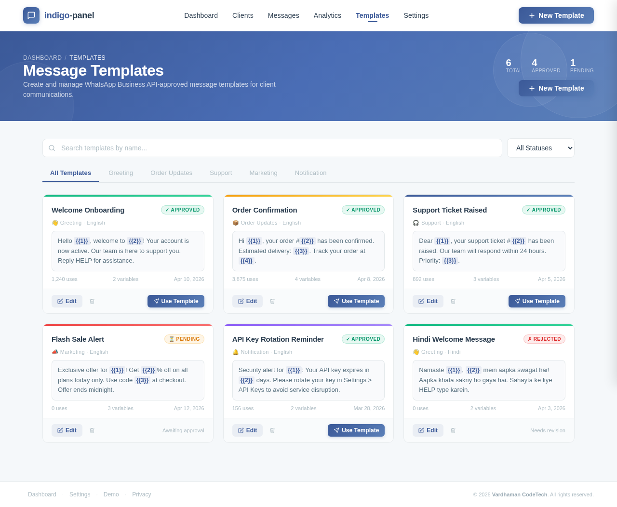Screen dimensions: 617x507
Task: Click New Template button in top header
Action: coord(556,15)
